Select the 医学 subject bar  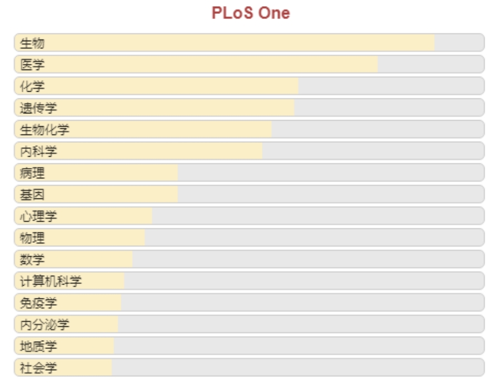click(250, 64)
